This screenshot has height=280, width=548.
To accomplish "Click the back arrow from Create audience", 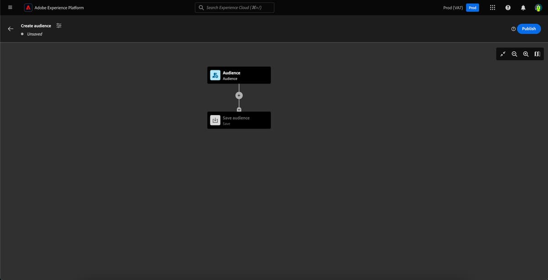I will pyautogui.click(x=10, y=28).
